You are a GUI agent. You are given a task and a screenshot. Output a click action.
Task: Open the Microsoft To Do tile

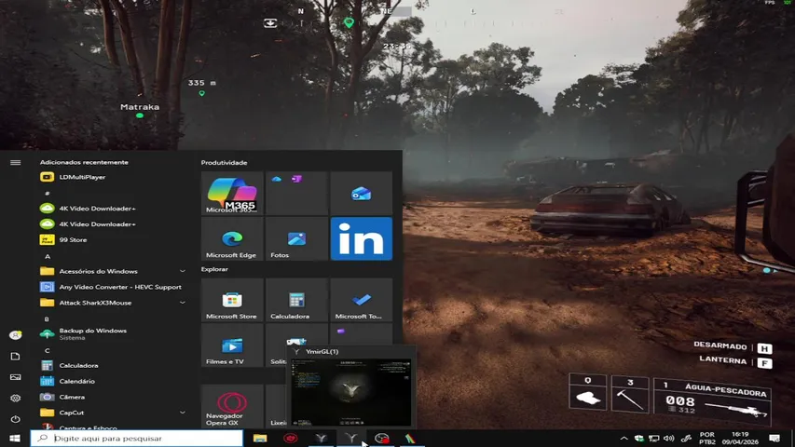[x=361, y=300]
